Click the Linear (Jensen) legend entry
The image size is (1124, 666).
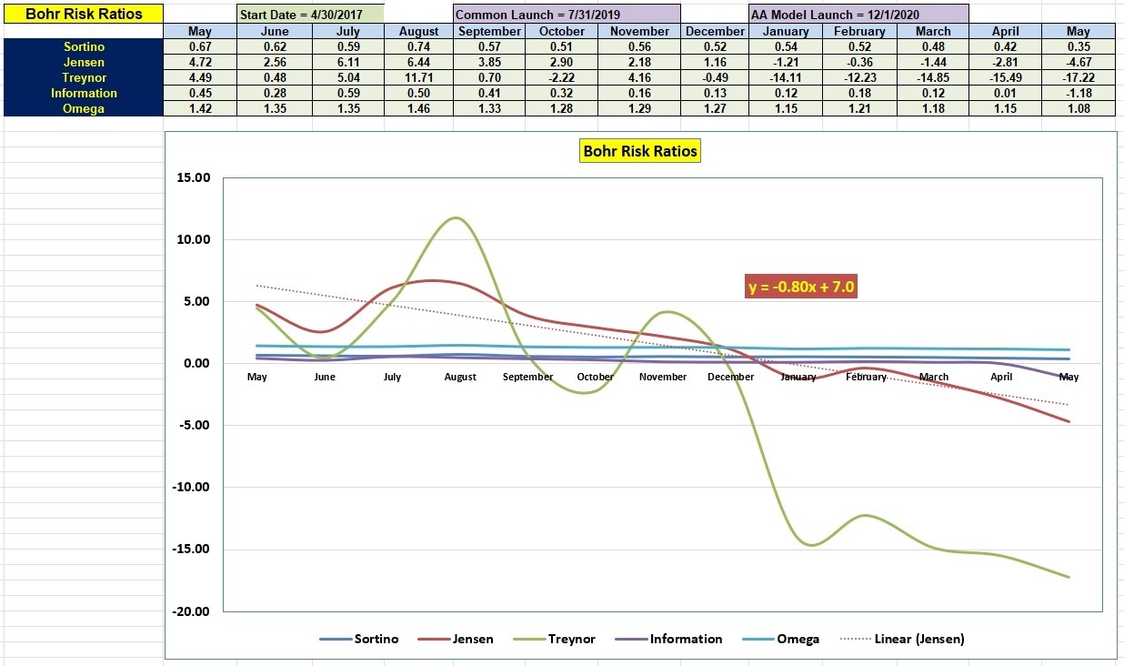(x=900, y=639)
